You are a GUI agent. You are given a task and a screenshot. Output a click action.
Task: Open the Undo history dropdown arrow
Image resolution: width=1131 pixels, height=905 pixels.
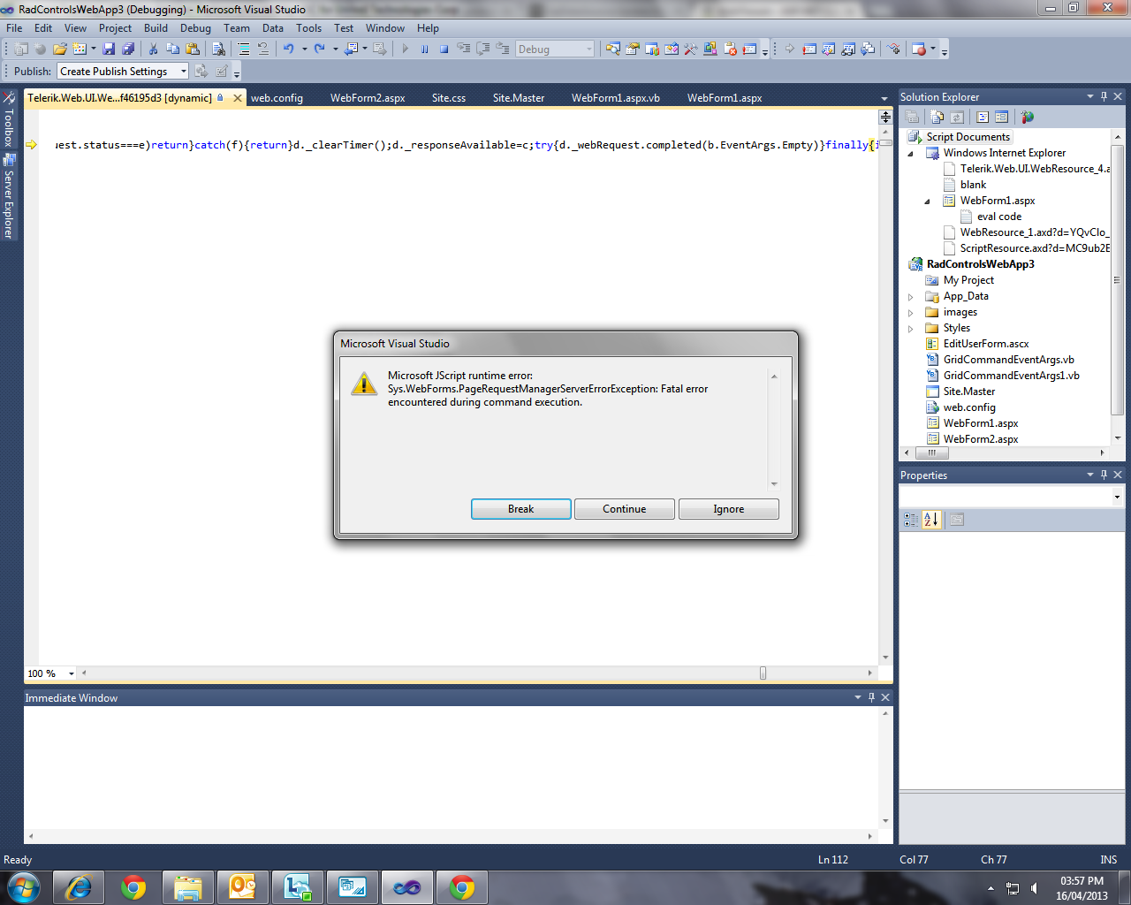(x=304, y=49)
